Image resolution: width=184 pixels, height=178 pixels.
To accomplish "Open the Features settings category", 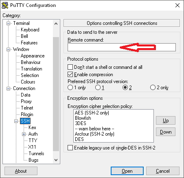I will 29,43.
